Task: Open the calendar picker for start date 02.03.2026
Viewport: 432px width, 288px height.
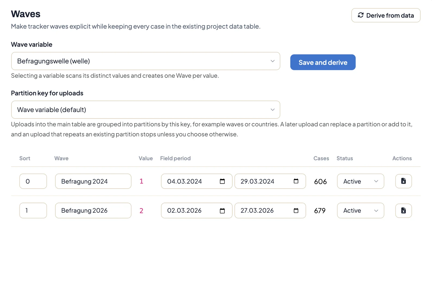Action: (x=222, y=211)
